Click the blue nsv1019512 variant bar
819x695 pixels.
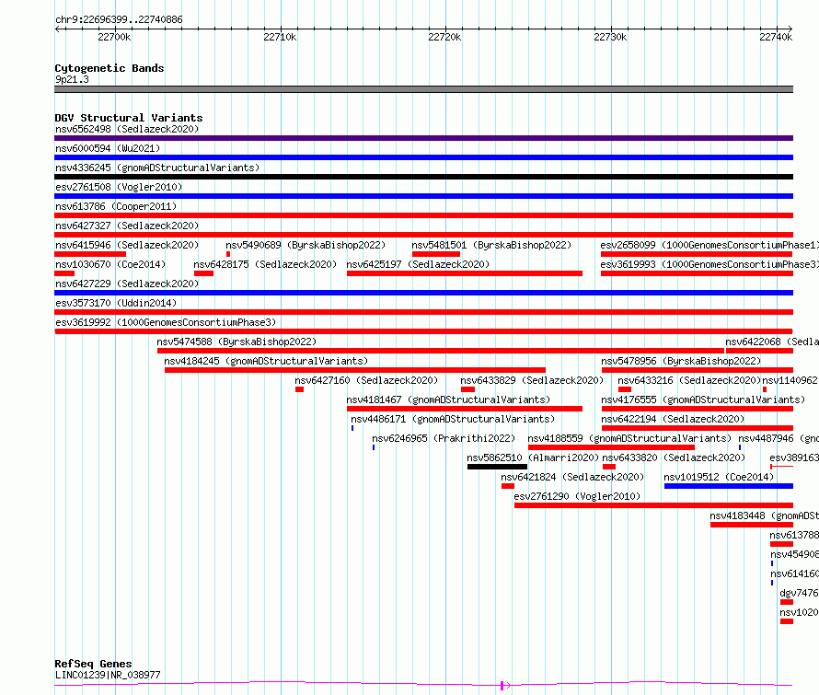729,486
